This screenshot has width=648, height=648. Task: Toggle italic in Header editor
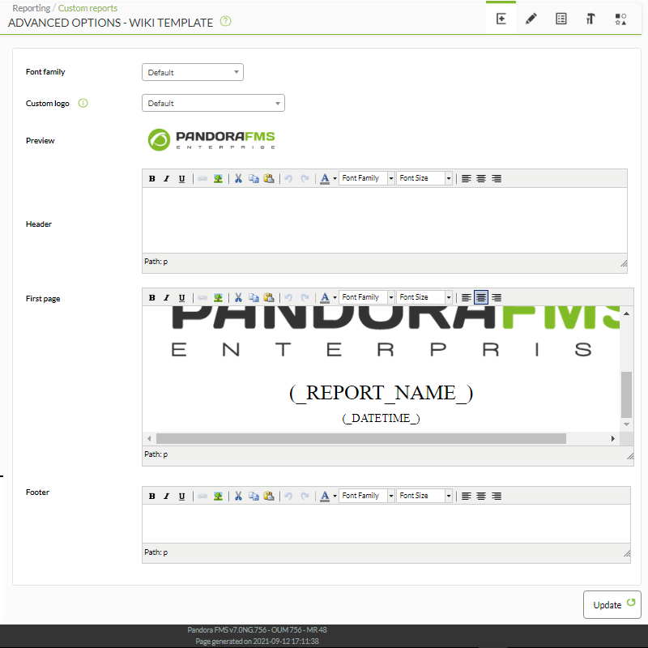point(167,178)
